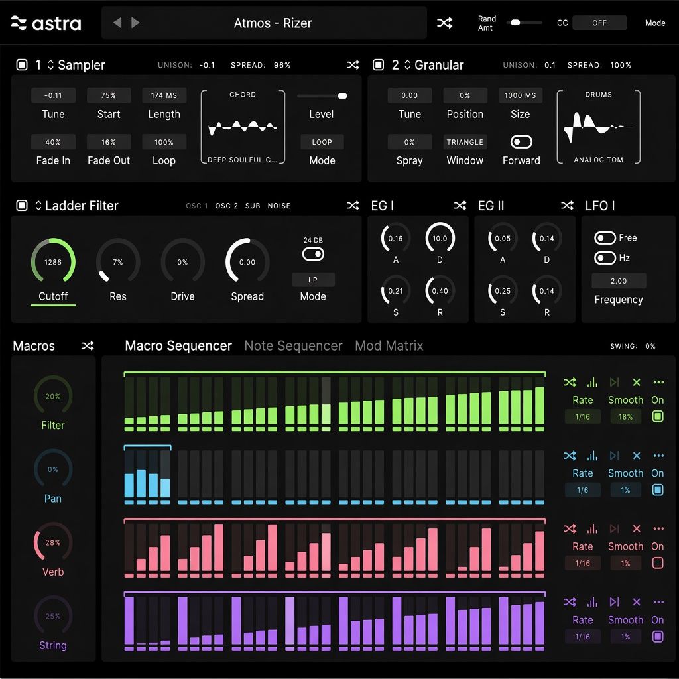This screenshot has width=679, height=679.
Task: Open the 1/6 Rate dropdown on Pan lane
Action: click(582, 490)
